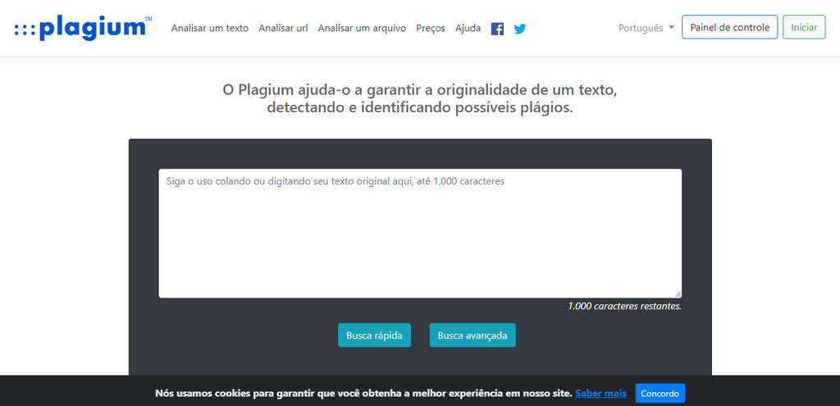Go to Analisar url
Screen dimensions: 840x406
click(x=283, y=29)
